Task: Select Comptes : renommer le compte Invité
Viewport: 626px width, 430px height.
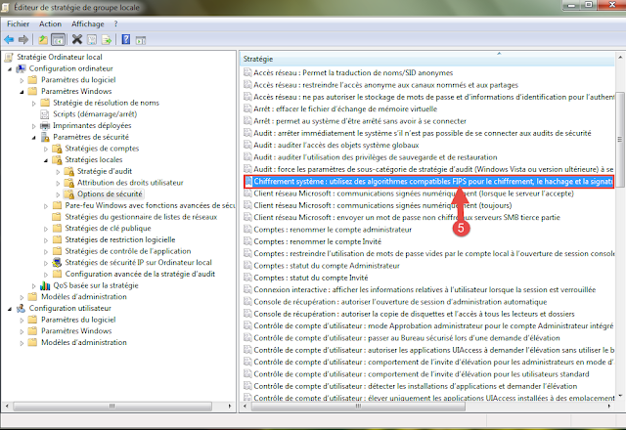Action: tap(317, 241)
